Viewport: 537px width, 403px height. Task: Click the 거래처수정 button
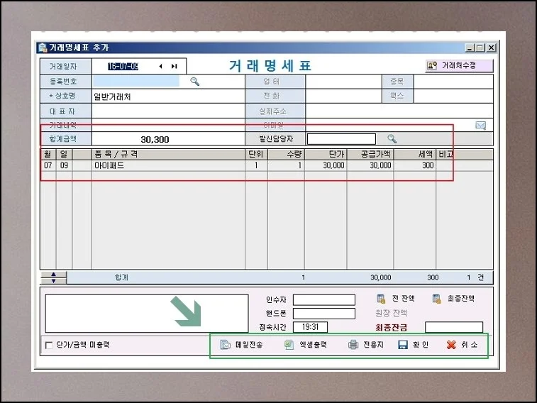tap(459, 65)
